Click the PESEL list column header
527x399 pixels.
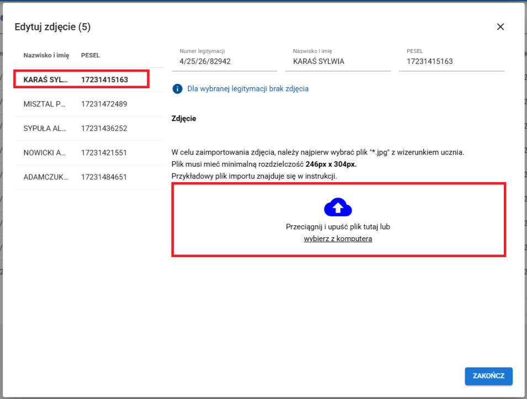coord(91,56)
